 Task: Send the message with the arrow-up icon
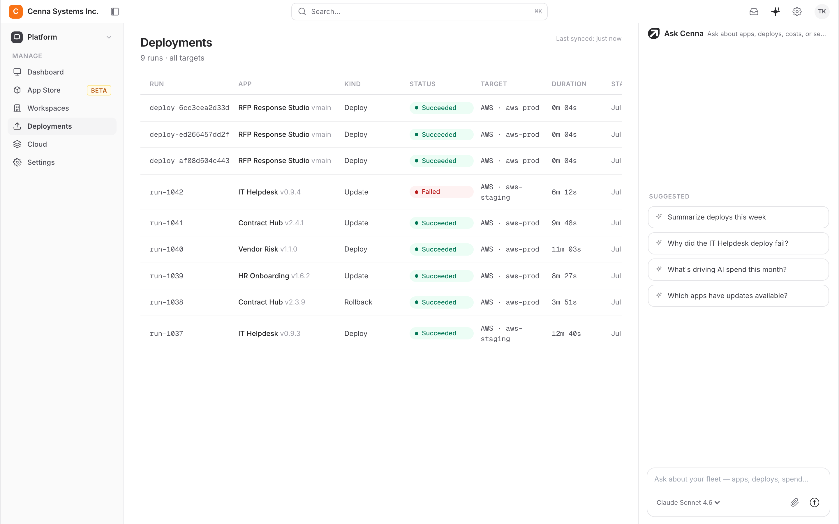pos(815,502)
